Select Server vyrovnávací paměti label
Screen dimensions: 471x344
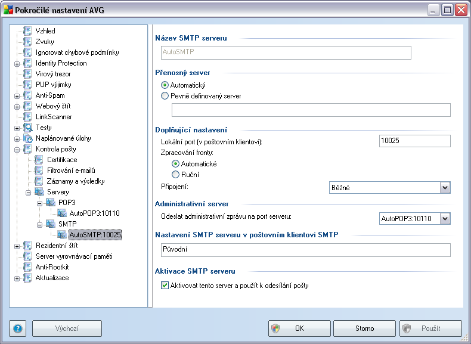[x=74, y=256]
